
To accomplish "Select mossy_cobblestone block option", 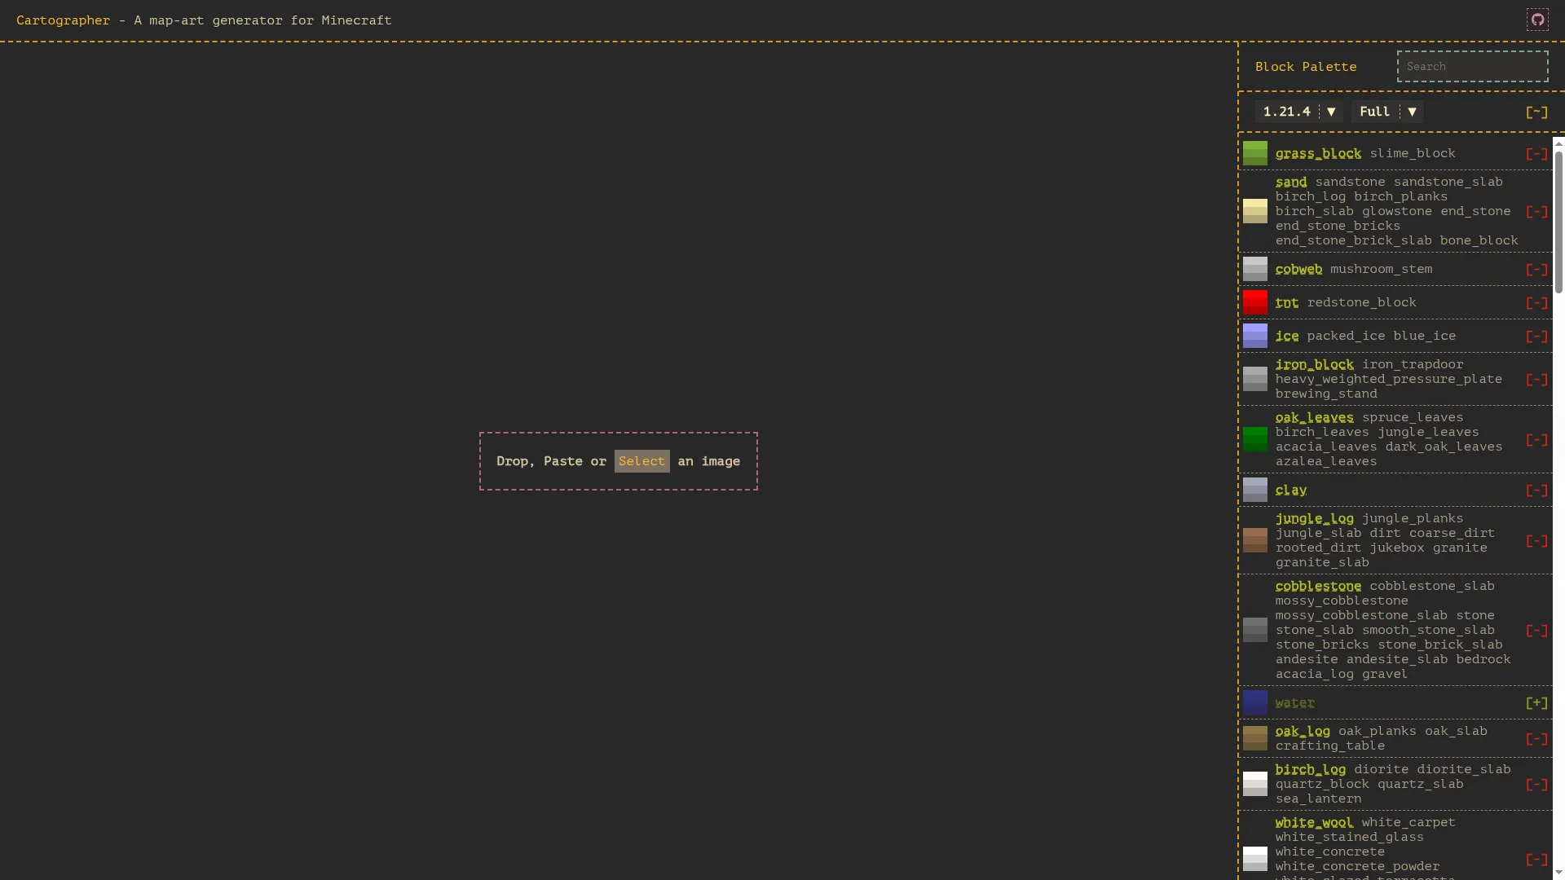I will pos(1342,601).
